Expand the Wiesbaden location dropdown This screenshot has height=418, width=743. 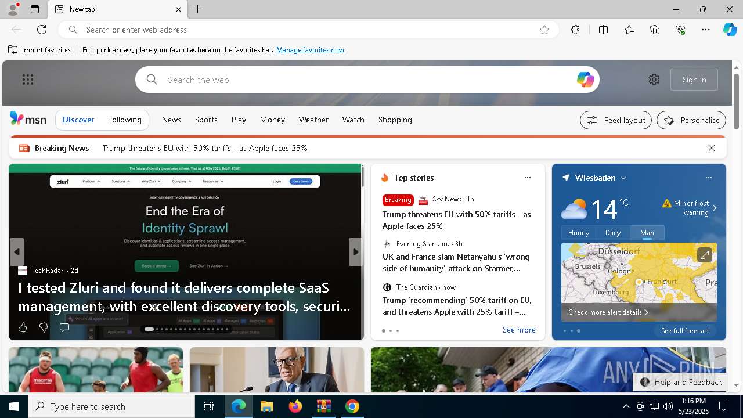coord(623,178)
